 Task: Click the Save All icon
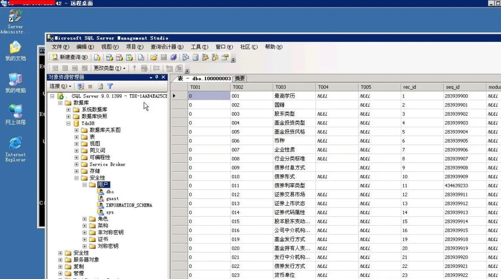point(173,57)
